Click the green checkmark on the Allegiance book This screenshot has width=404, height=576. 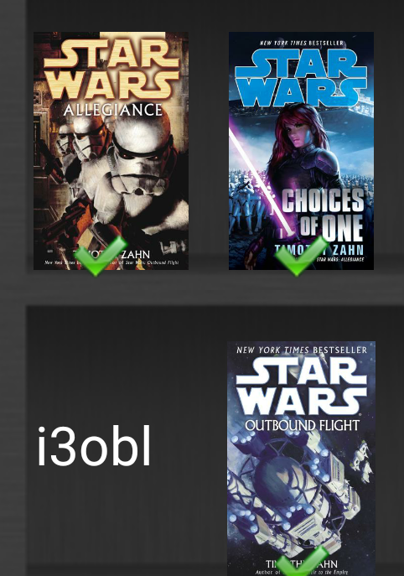tap(101, 256)
